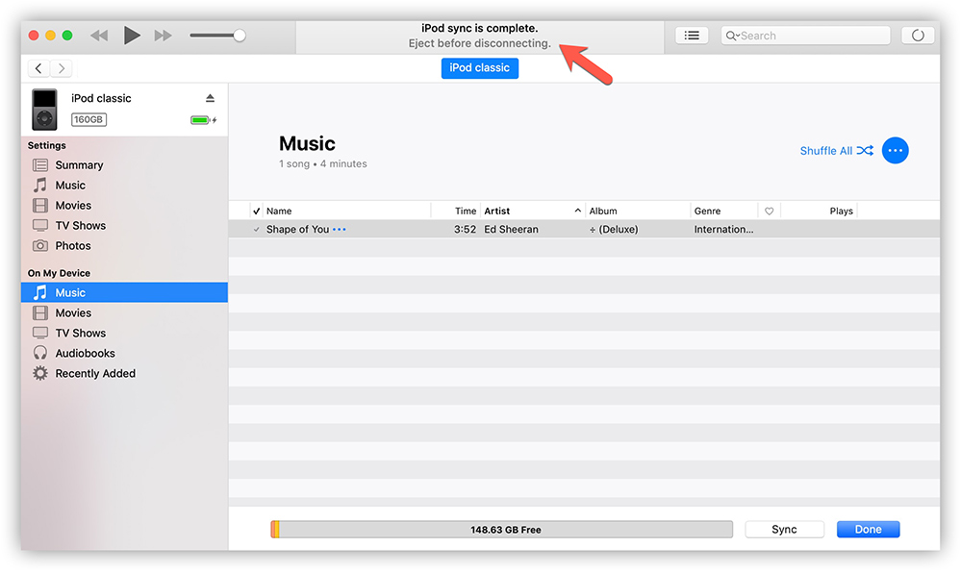Open the search field magnifier dropdown

(733, 36)
